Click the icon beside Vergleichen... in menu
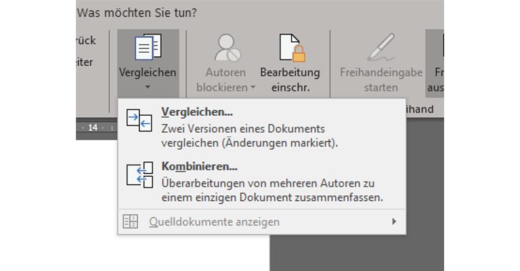 139,121
